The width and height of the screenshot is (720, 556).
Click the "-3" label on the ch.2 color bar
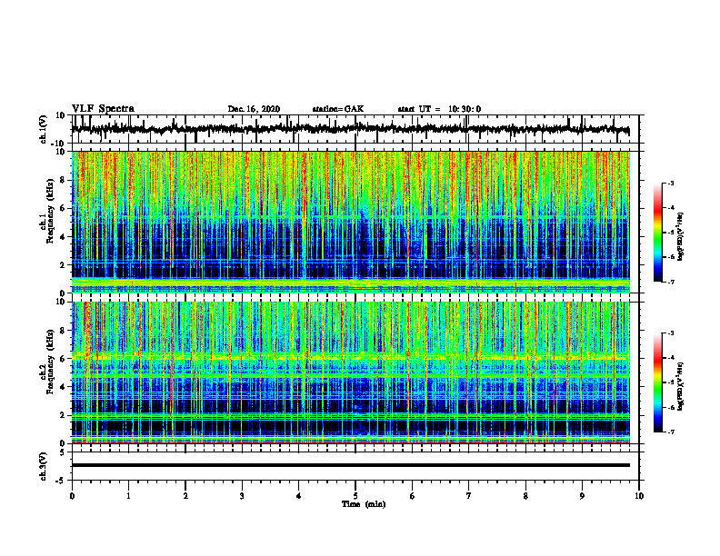(671, 333)
